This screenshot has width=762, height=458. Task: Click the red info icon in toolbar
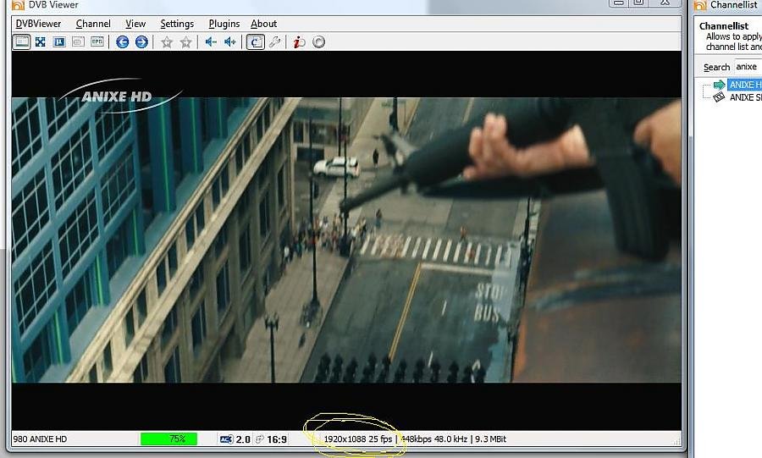point(299,41)
